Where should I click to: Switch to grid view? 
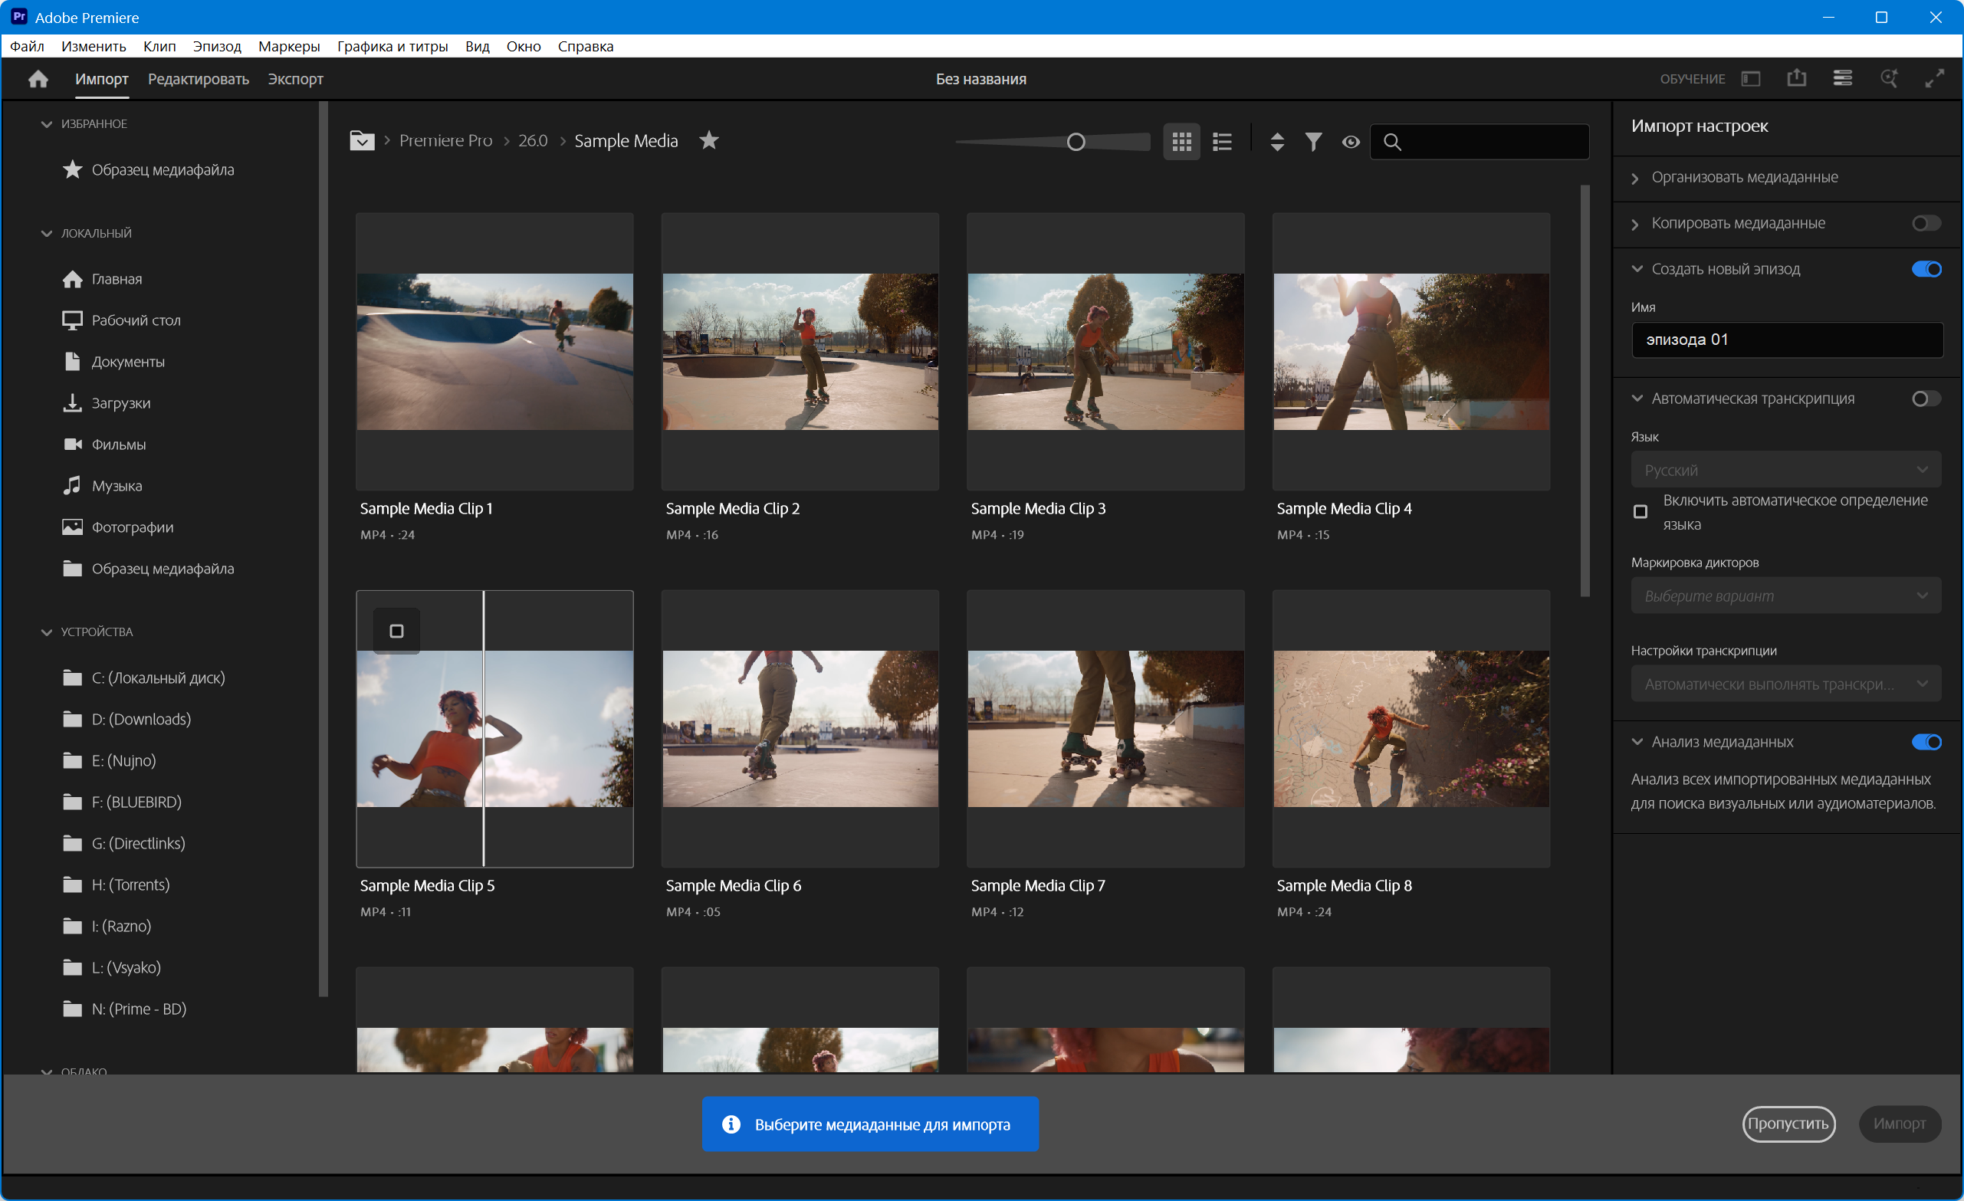coord(1181,142)
